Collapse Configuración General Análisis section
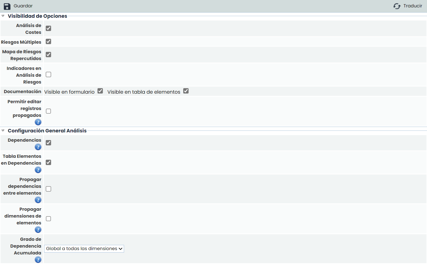 point(3,131)
